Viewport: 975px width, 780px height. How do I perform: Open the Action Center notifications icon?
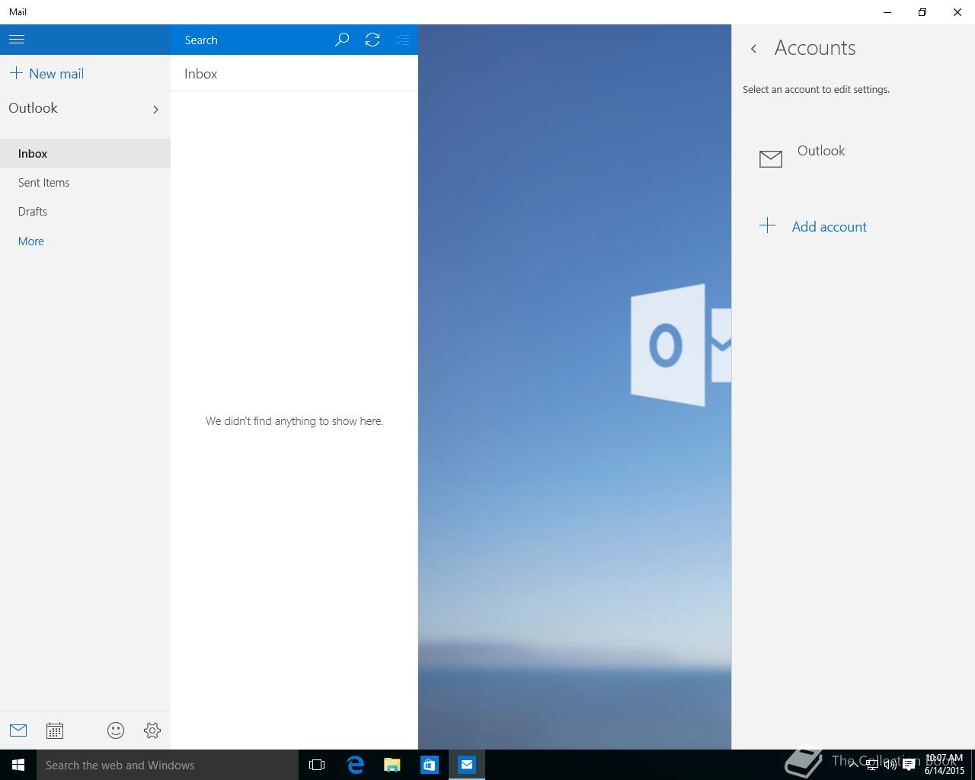tap(909, 765)
